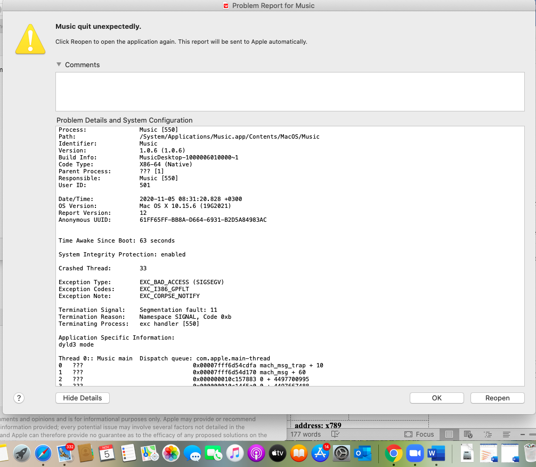Open Google Chrome from the dock

pos(393,454)
